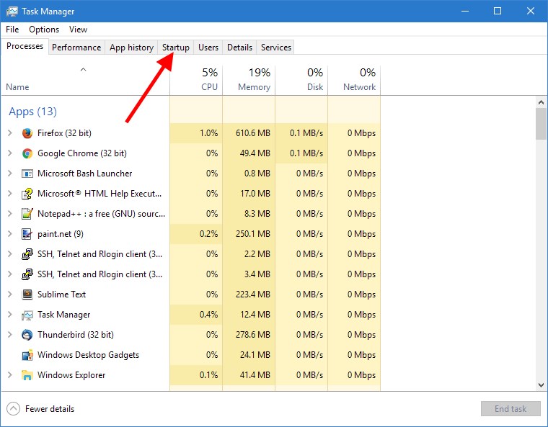
Task: Expand the Firefox (32 bit) process group
Action: [x=10, y=133]
